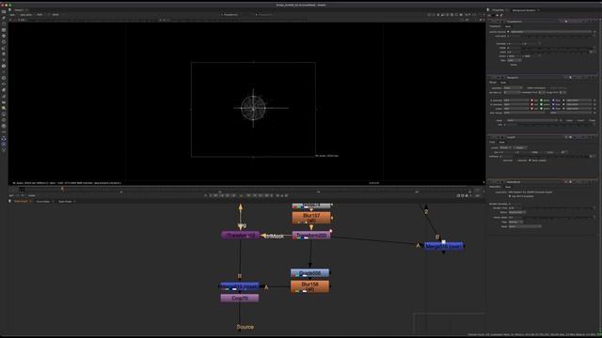Open Draw nodes menu in left toolbar
602x338 pixels.
[x=4, y=18]
